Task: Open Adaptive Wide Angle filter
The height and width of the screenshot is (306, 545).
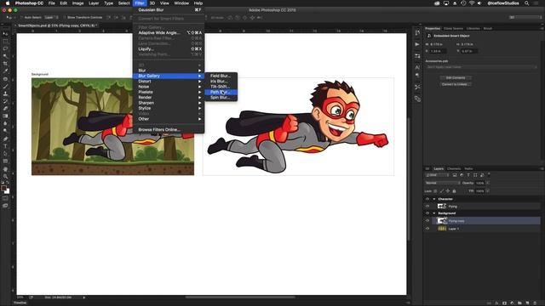Action: 169,32
